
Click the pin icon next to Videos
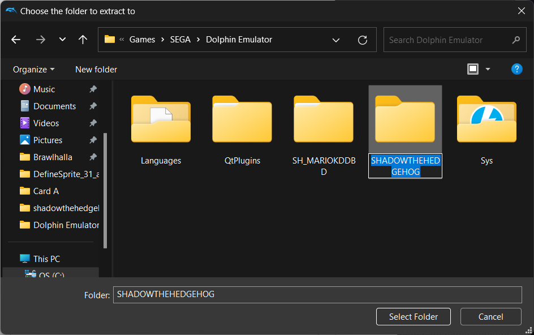pos(93,123)
